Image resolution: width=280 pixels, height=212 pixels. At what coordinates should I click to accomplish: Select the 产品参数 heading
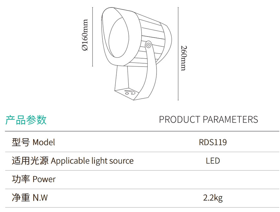tap(26, 120)
